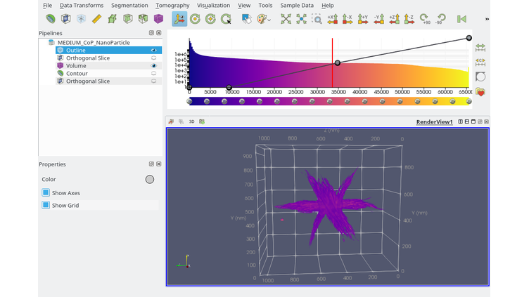Click the opacity control point on red line
This screenshot has width=529, height=297.
pos(338,63)
